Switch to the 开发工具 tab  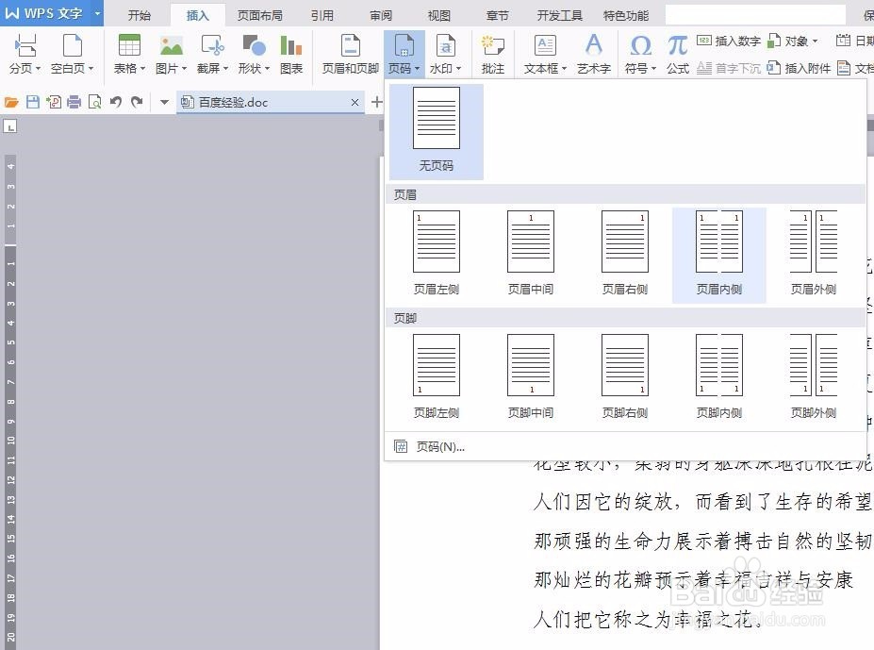[560, 16]
